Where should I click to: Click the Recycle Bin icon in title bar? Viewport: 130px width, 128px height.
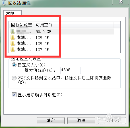point(4,3)
